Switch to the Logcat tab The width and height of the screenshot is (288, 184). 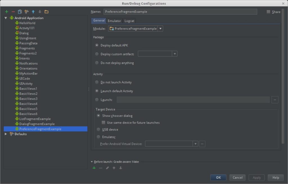point(129,21)
